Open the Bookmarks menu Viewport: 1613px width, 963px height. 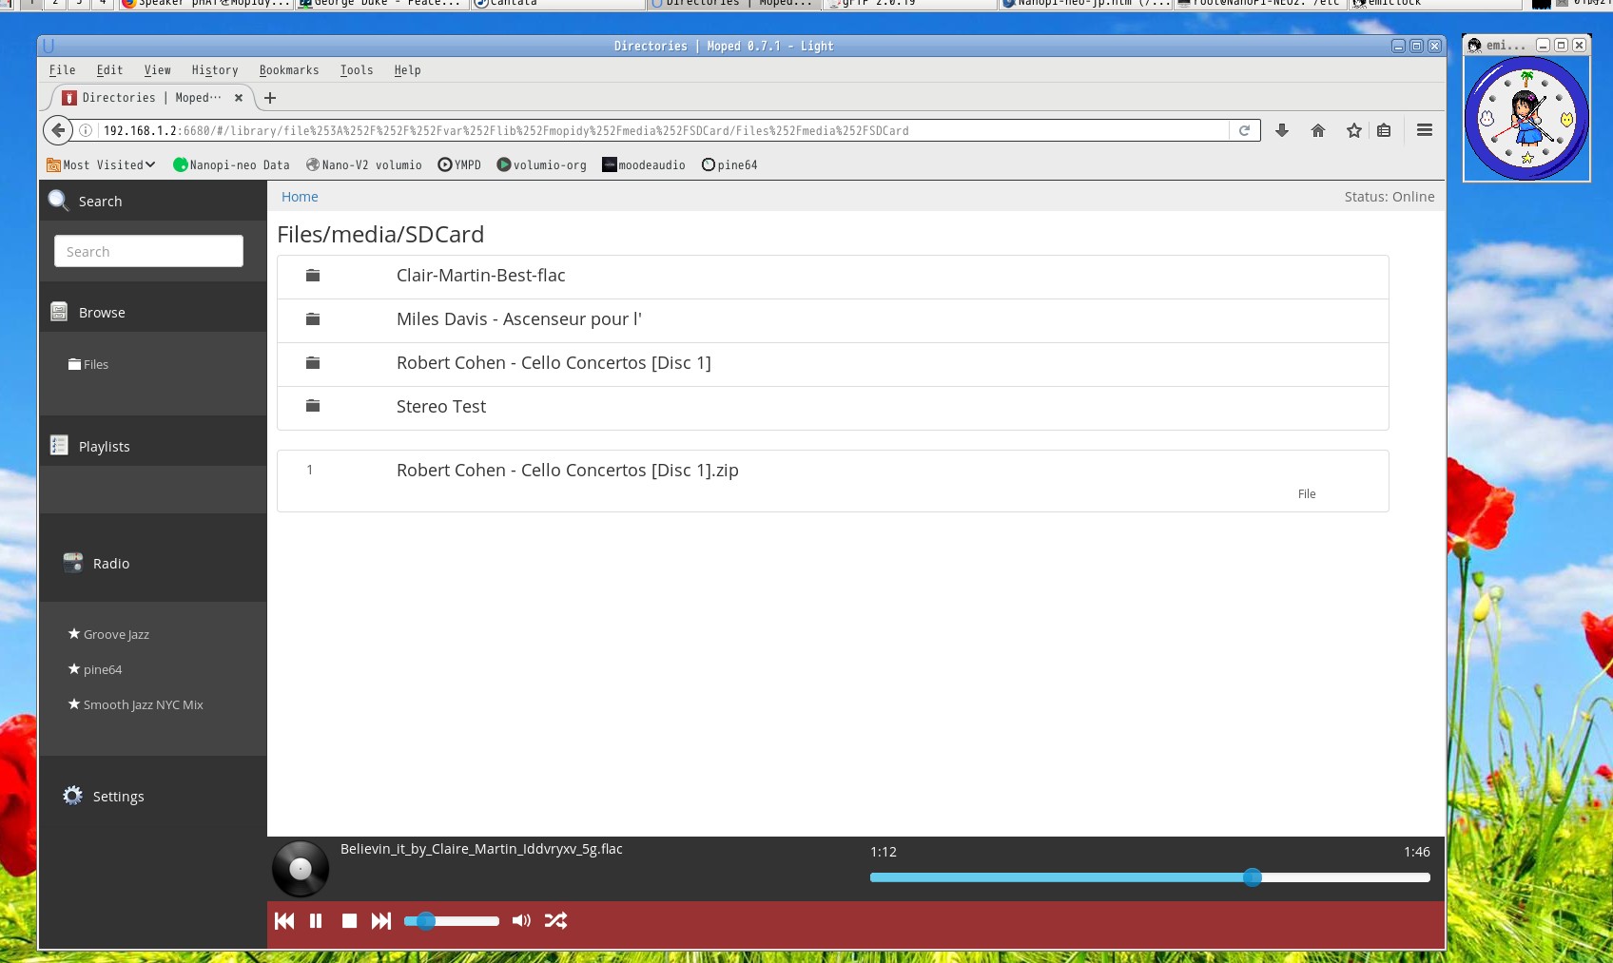pos(288,70)
